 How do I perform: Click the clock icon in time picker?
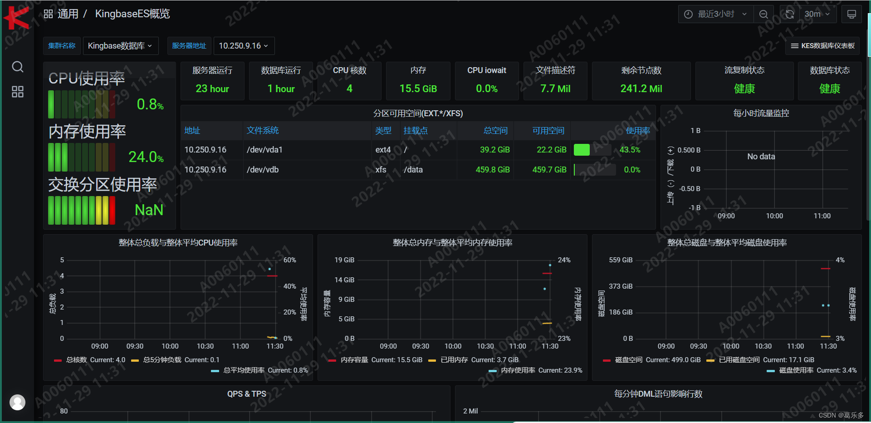pyautogui.click(x=688, y=14)
